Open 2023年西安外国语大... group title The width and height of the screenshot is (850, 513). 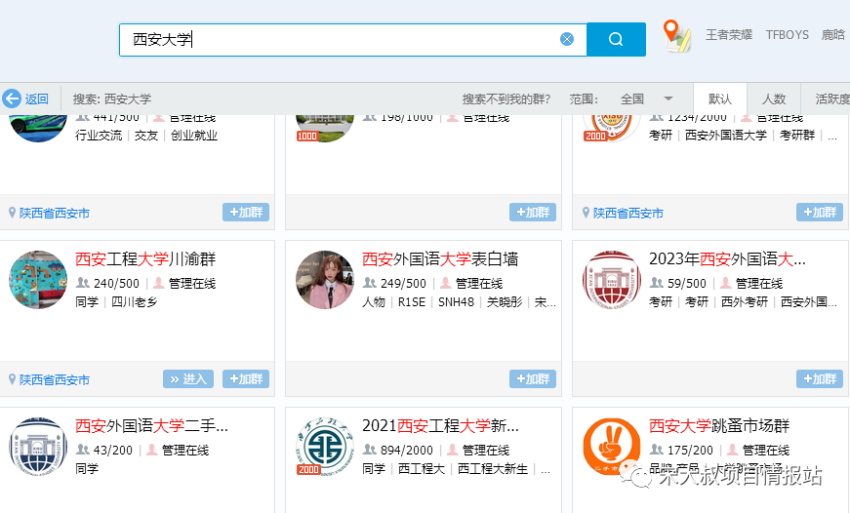(x=727, y=258)
